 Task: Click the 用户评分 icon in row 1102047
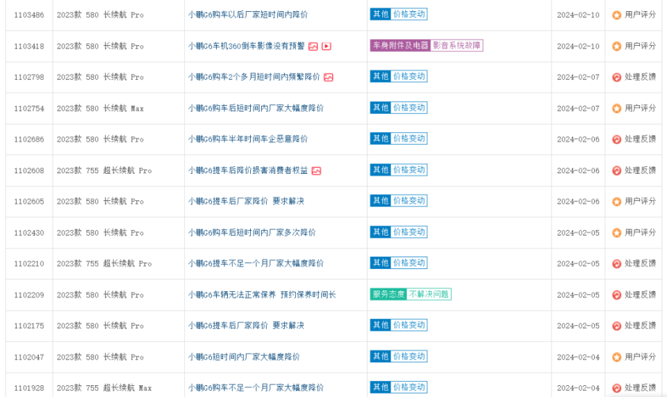pyautogui.click(x=616, y=357)
